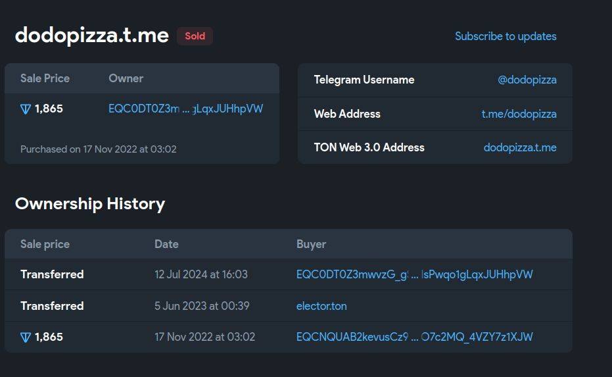Select the 5 Jun 2023 at 00:39 date
The width and height of the screenshot is (612, 377).
[x=201, y=306]
